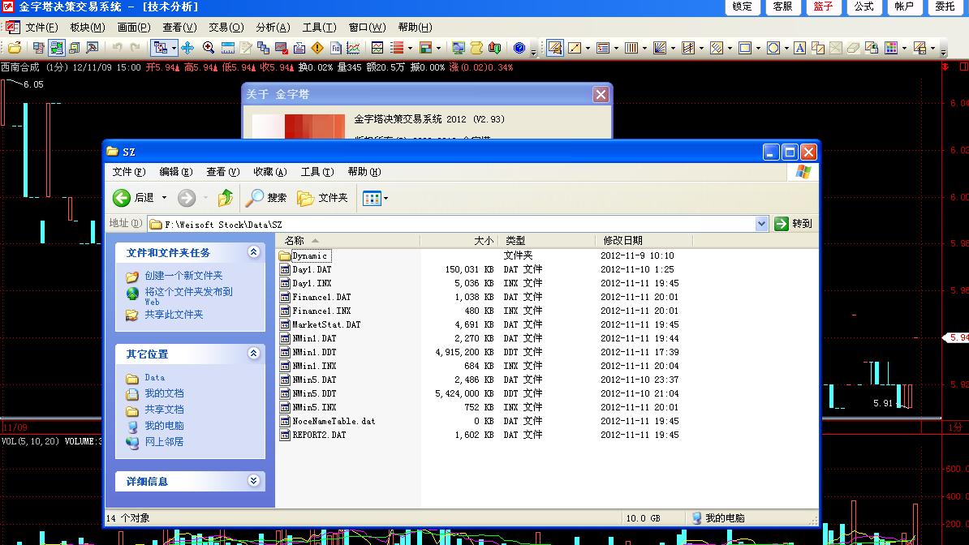The image size is (969, 545).
Task: Select the color grid palette icon
Action: click(x=891, y=48)
